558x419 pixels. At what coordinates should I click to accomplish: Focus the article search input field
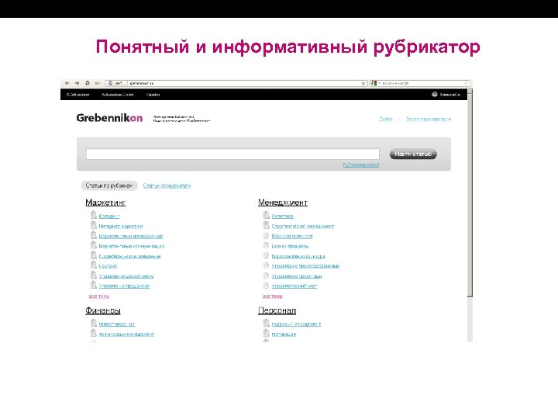point(232,154)
